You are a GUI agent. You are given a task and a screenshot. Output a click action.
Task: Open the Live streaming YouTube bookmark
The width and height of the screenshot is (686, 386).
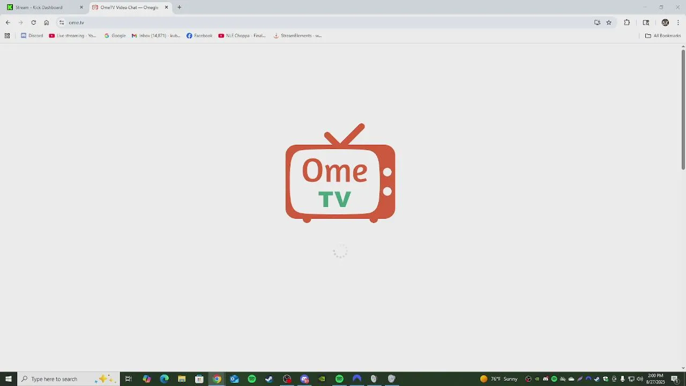coord(72,36)
